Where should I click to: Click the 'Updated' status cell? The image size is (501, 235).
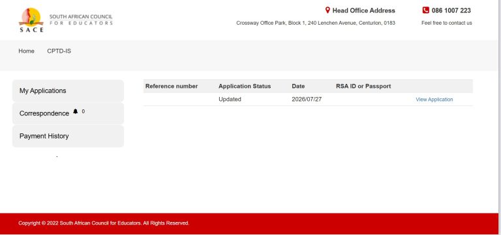coord(230,100)
